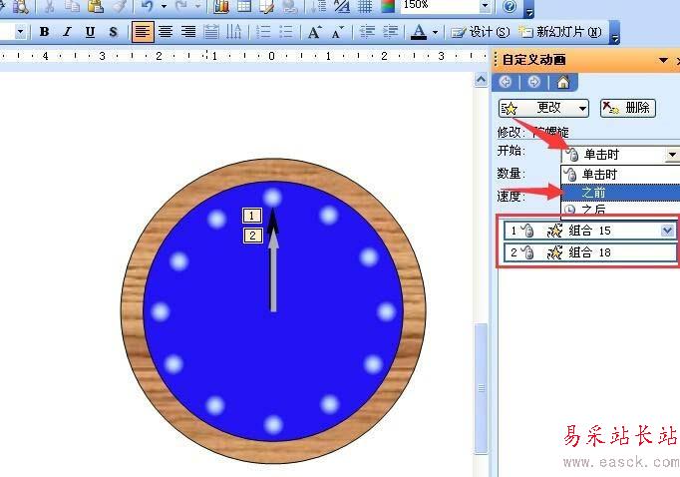Open the Color/Grayscale icon
The width and height of the screenshot is (680, 477).
coord(388,6)
